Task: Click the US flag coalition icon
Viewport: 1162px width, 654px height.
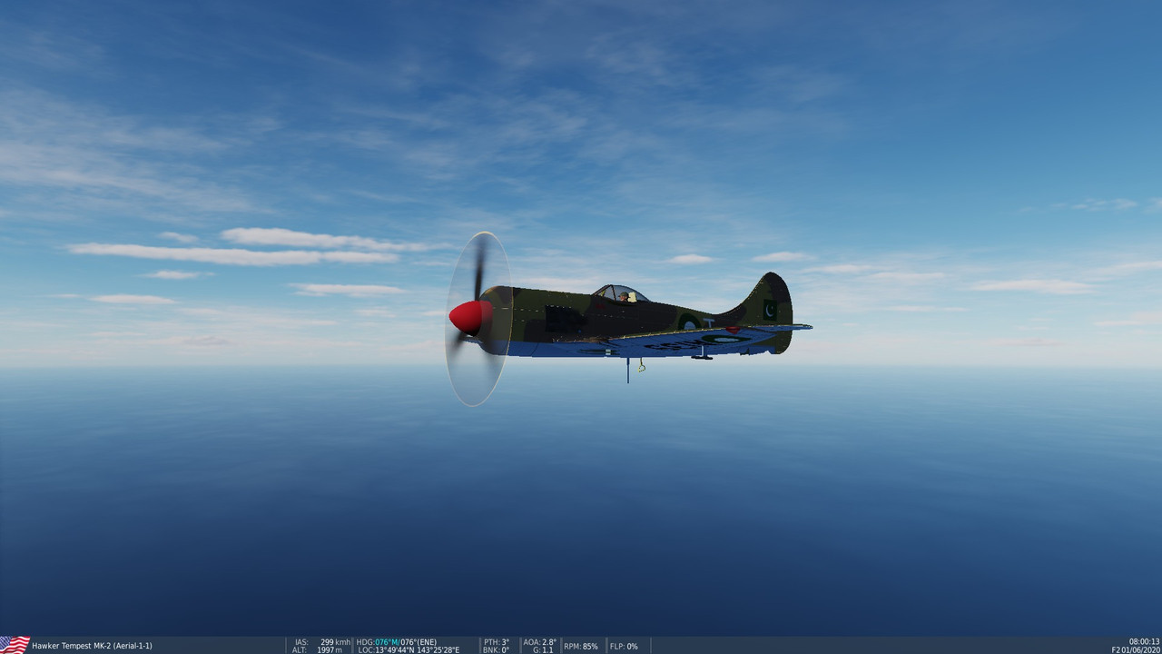Action: (15, 645)
